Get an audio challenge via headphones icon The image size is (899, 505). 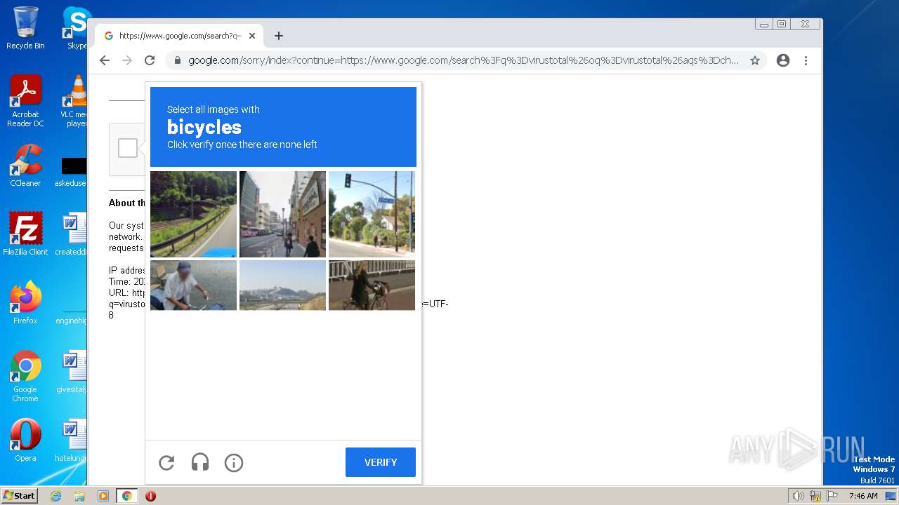[x=200, y=462]
